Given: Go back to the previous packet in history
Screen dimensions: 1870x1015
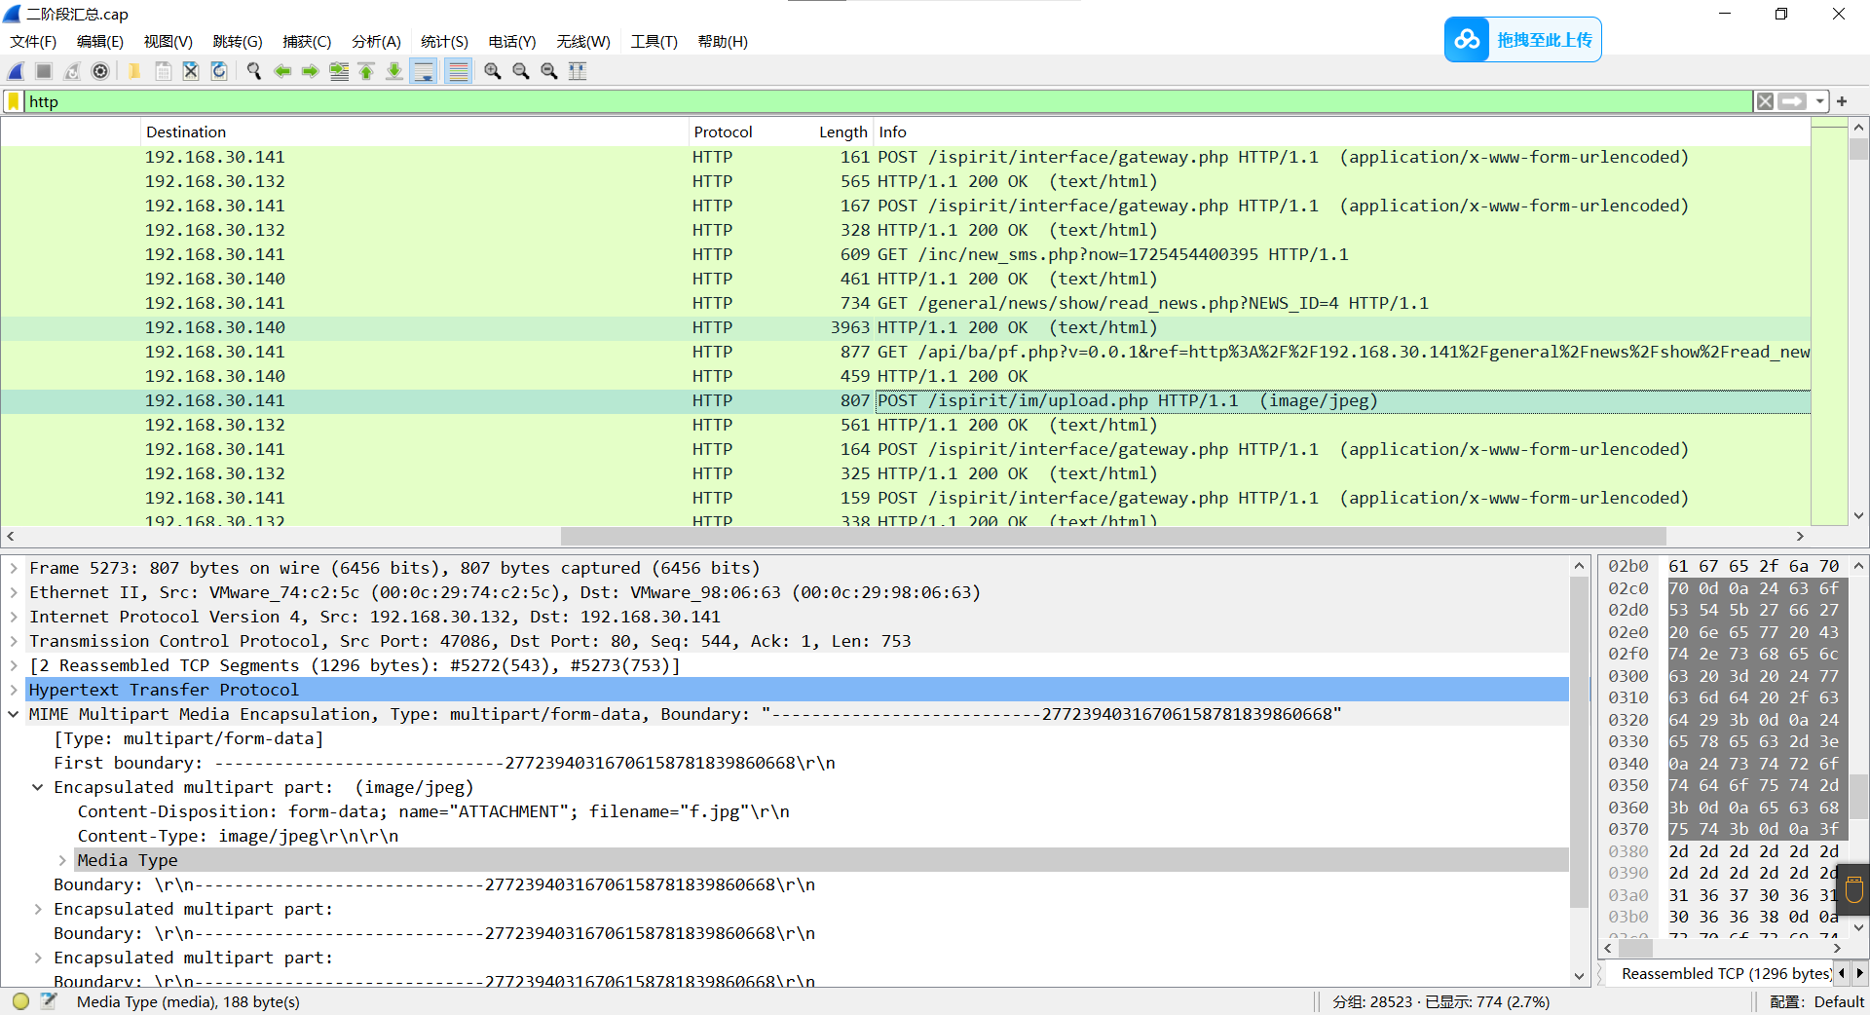Looking at the screenshot, I should pyautogui.click(x=282, y=71).
